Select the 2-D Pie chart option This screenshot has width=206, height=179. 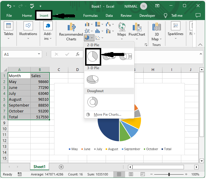[93, 57]
